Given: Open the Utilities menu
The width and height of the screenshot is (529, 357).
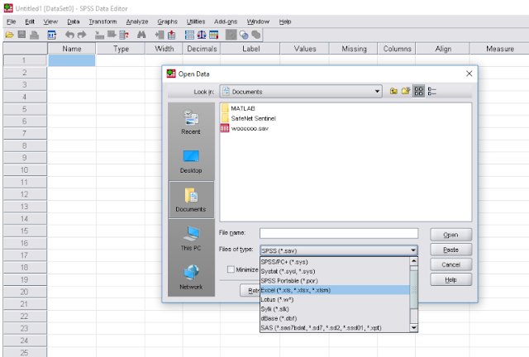Looking at the screenshot, I should (x=196, y=21).
